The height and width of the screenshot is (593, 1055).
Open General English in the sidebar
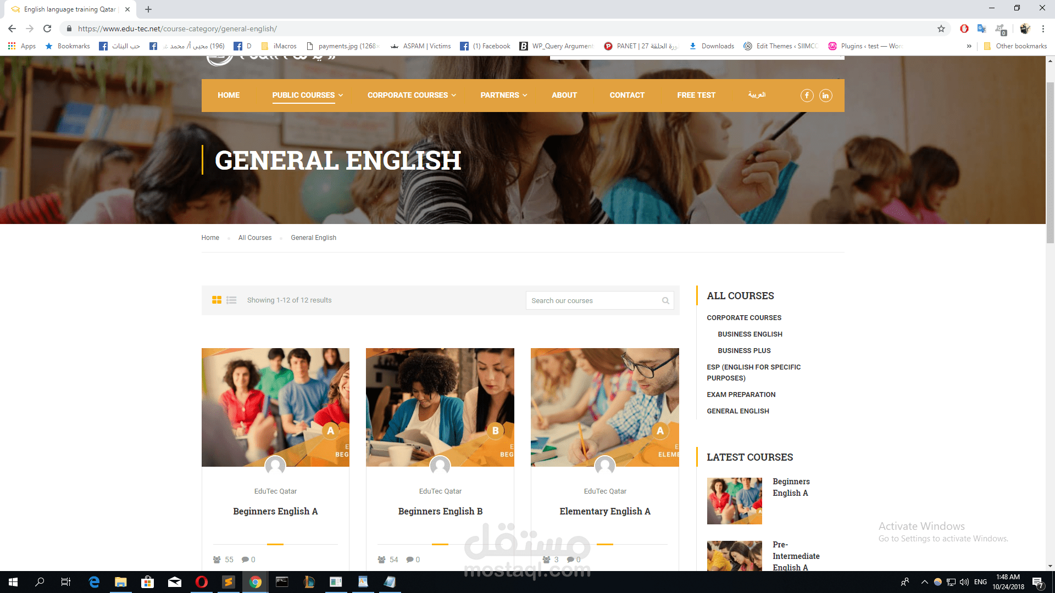tap(738, 411)
